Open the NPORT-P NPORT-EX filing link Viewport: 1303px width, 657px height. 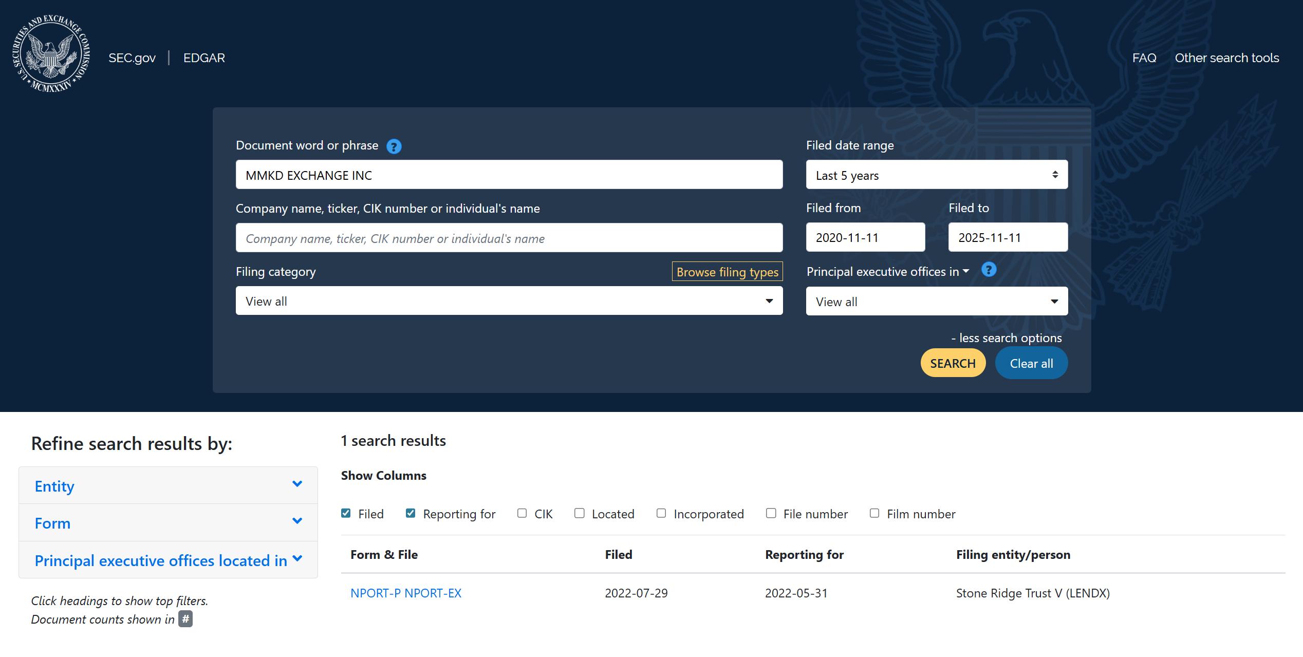[x=406, y=593]
